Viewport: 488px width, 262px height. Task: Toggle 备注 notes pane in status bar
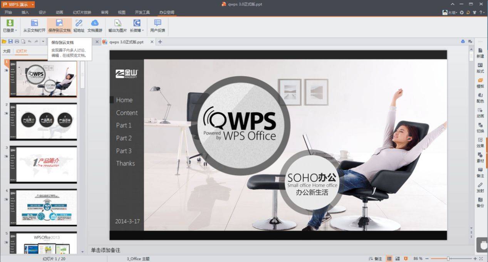375,259
